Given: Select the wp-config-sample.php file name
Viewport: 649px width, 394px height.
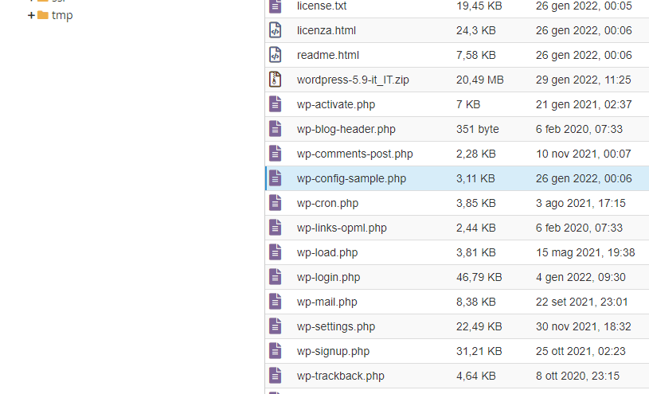Looking at the screenshot, I should click(x=351, y=179).
